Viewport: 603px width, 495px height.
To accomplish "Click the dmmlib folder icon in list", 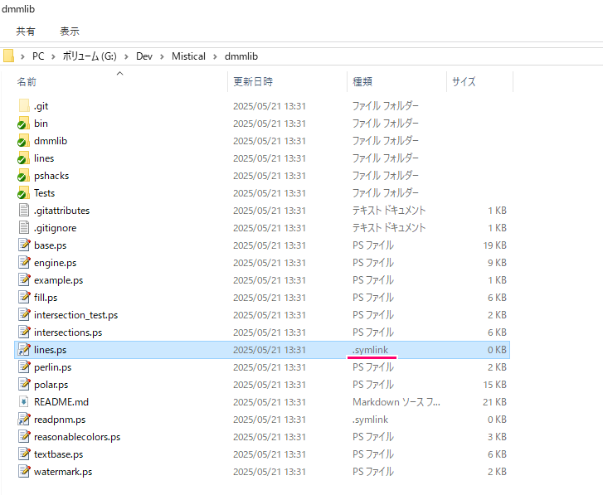I will coord(24,141).
